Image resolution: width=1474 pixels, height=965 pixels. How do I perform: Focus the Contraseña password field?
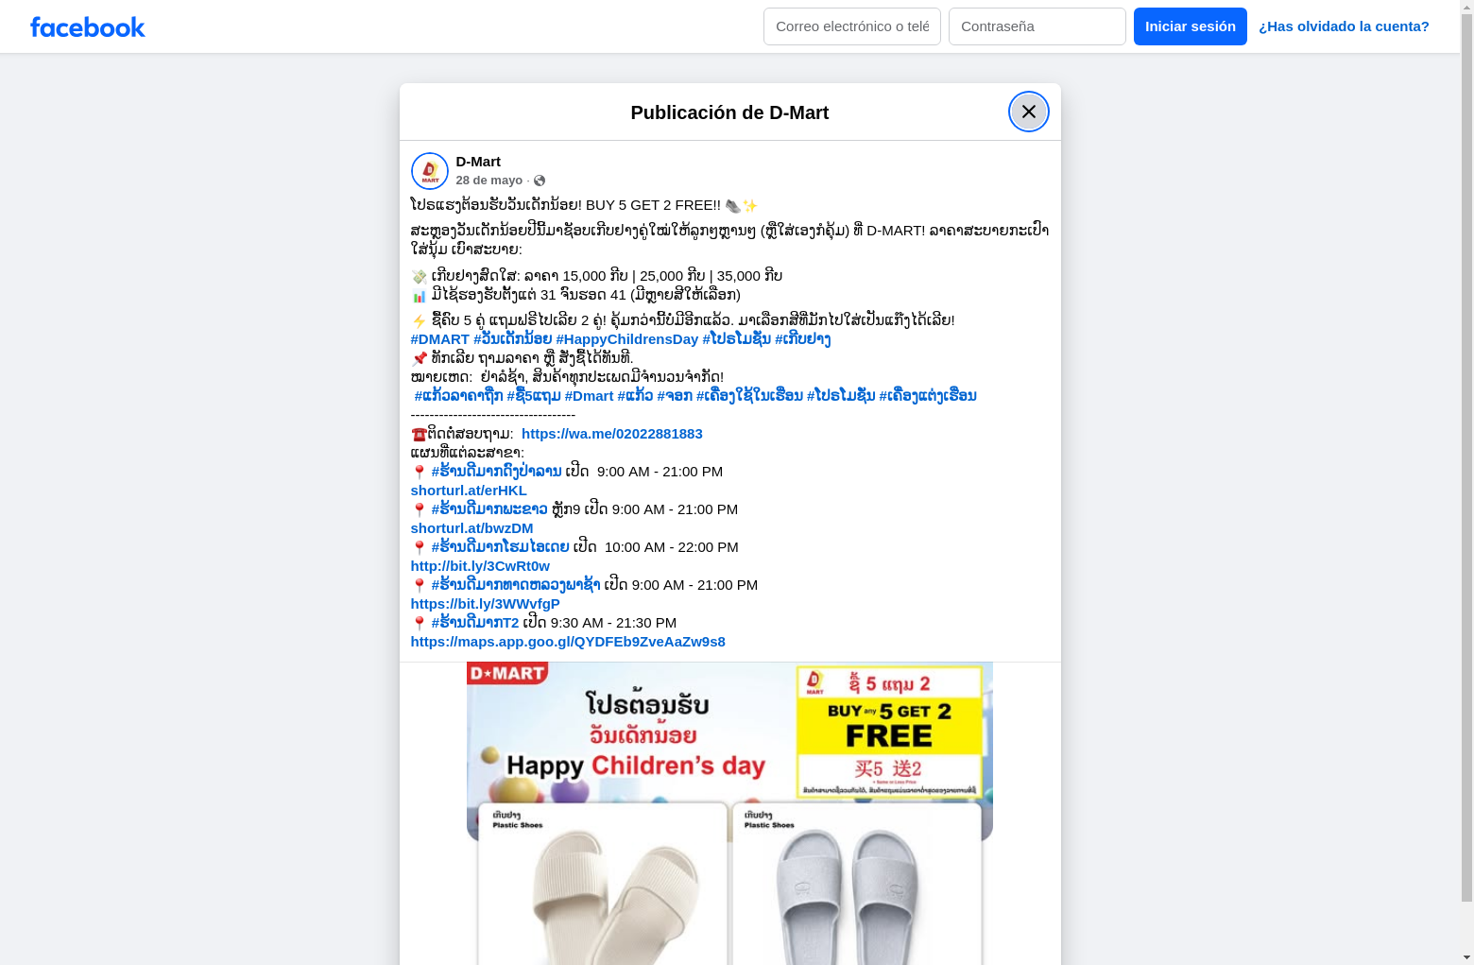[1037, 26]
